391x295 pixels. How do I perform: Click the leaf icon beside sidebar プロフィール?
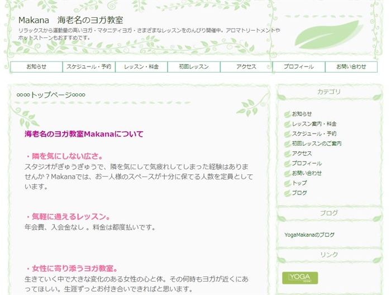point(288,164)
